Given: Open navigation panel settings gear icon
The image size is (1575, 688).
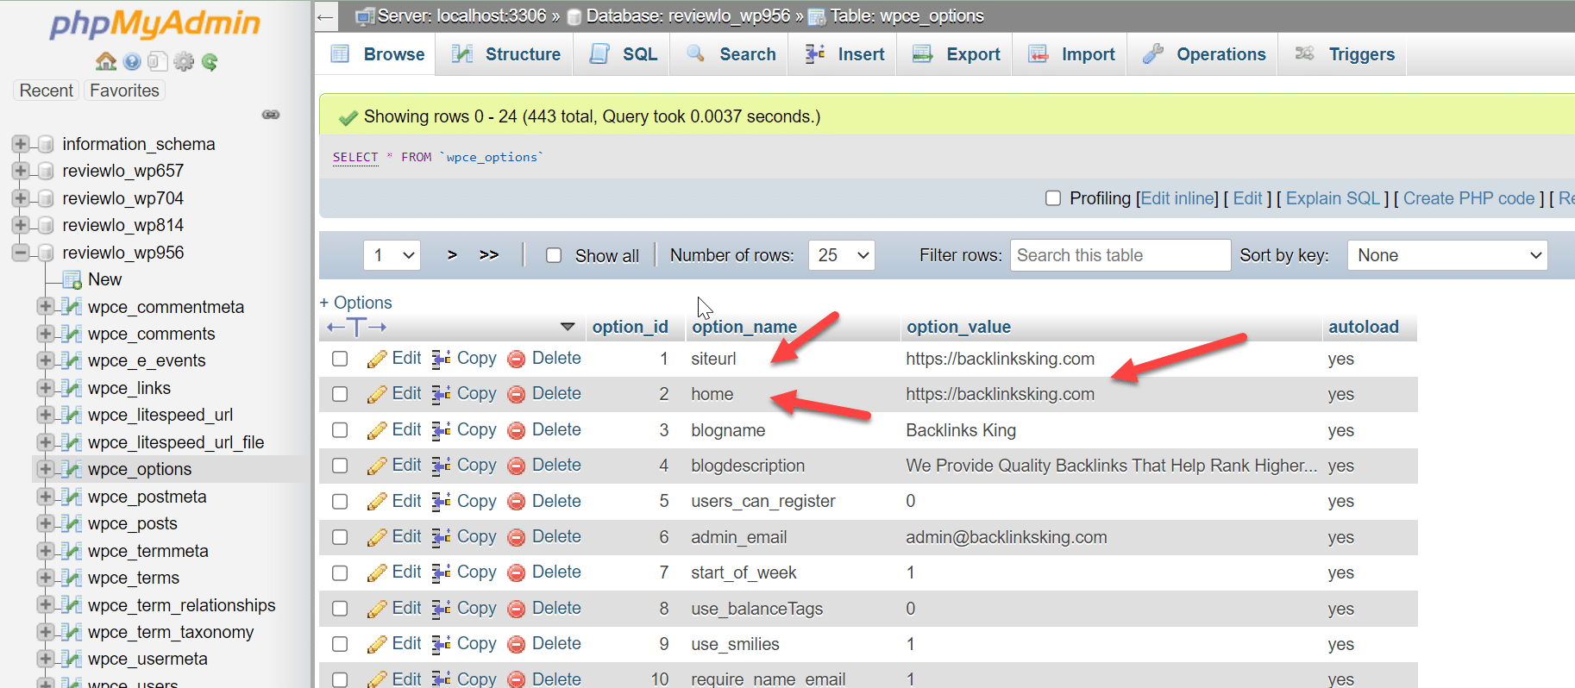Looking at the screenshot, I should pyautogui.click(x=184, y=61).
